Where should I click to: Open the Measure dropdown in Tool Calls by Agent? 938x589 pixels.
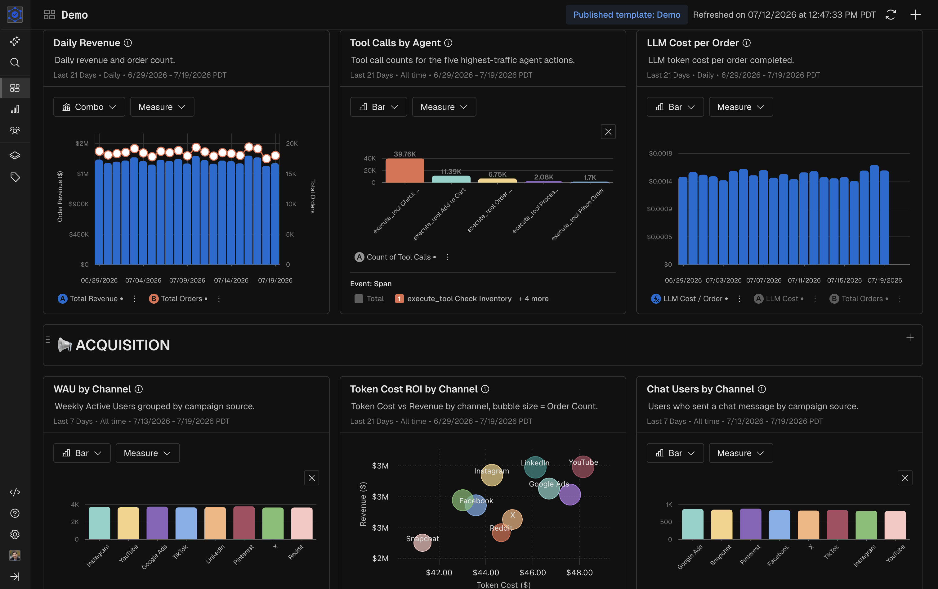pyautogui.click(x=444, y=107)
